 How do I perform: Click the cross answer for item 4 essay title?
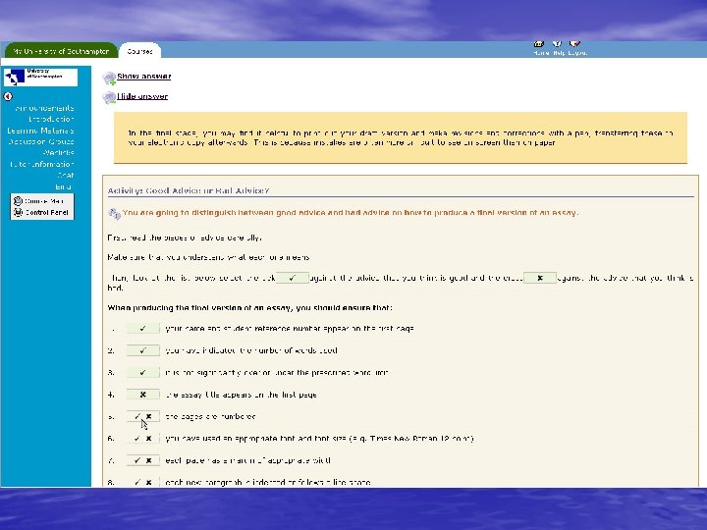pos(143,395)
